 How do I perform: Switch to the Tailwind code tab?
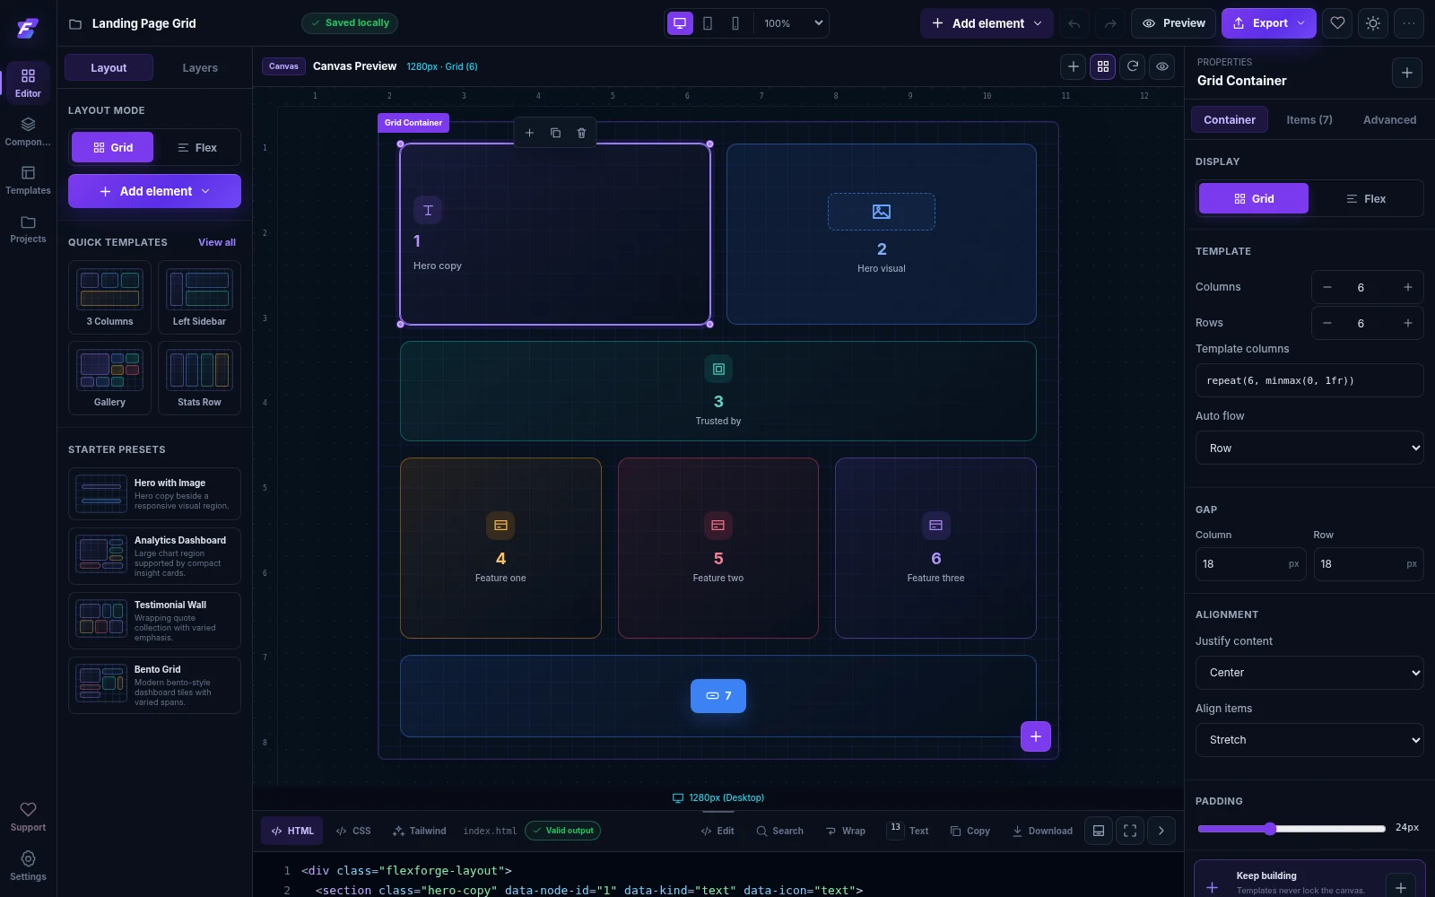(x=419, y=831)
